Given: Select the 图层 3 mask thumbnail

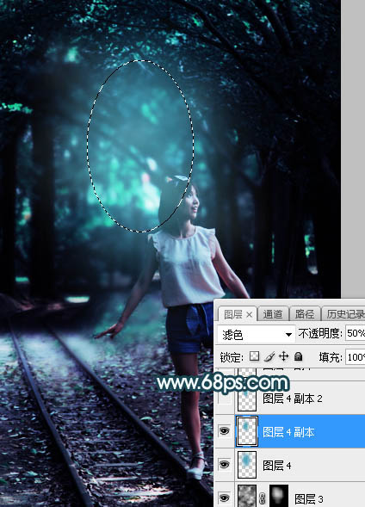Looking at the screenshot, I should [x=279, y=497].
